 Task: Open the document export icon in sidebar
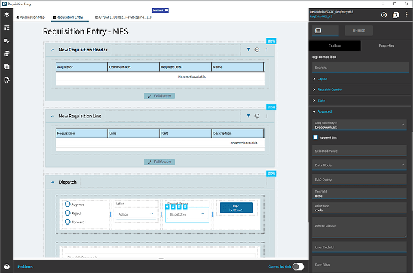pyautogui.click(x=7, y=80)
